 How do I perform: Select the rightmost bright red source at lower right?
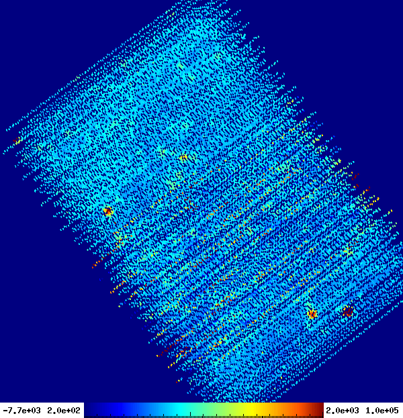tap(348, 311)
